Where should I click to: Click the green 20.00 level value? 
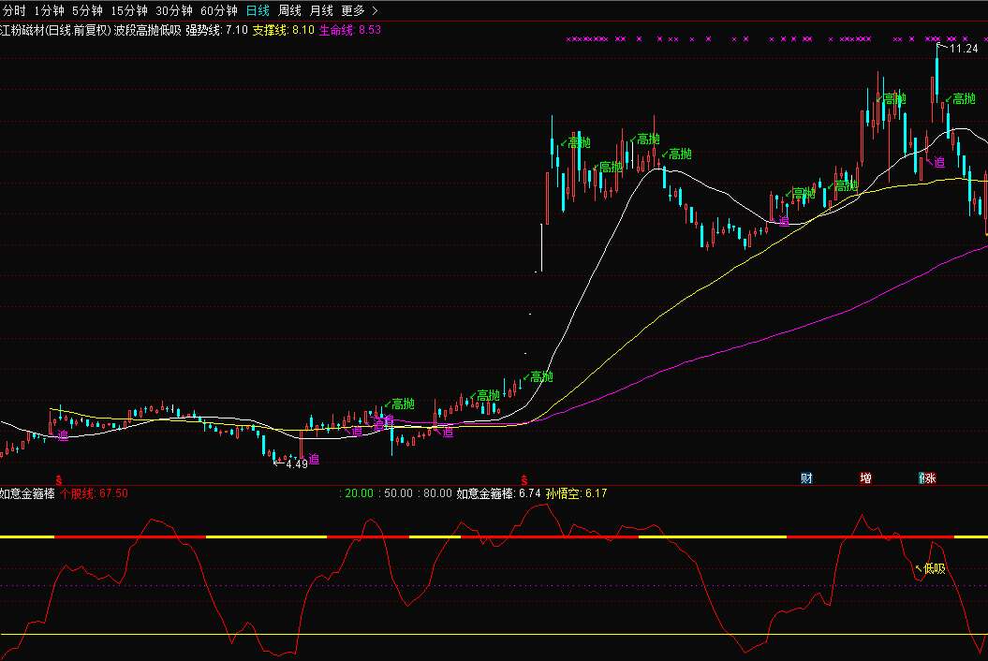click(x=359, y=493)
